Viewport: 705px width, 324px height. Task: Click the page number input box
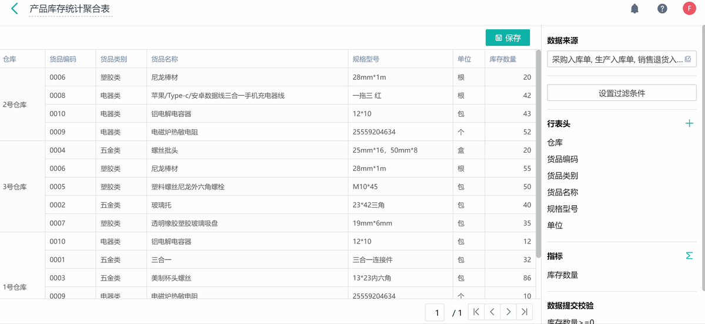pyautogui.click(x=436, y=313)
